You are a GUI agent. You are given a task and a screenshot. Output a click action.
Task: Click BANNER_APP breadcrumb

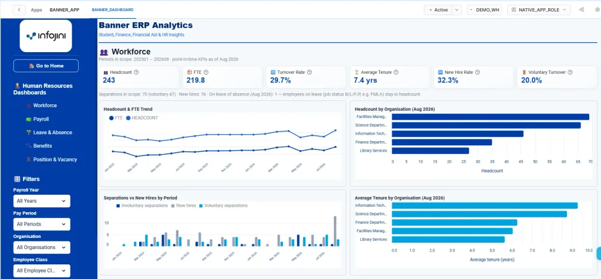click(x=65, y=10)
